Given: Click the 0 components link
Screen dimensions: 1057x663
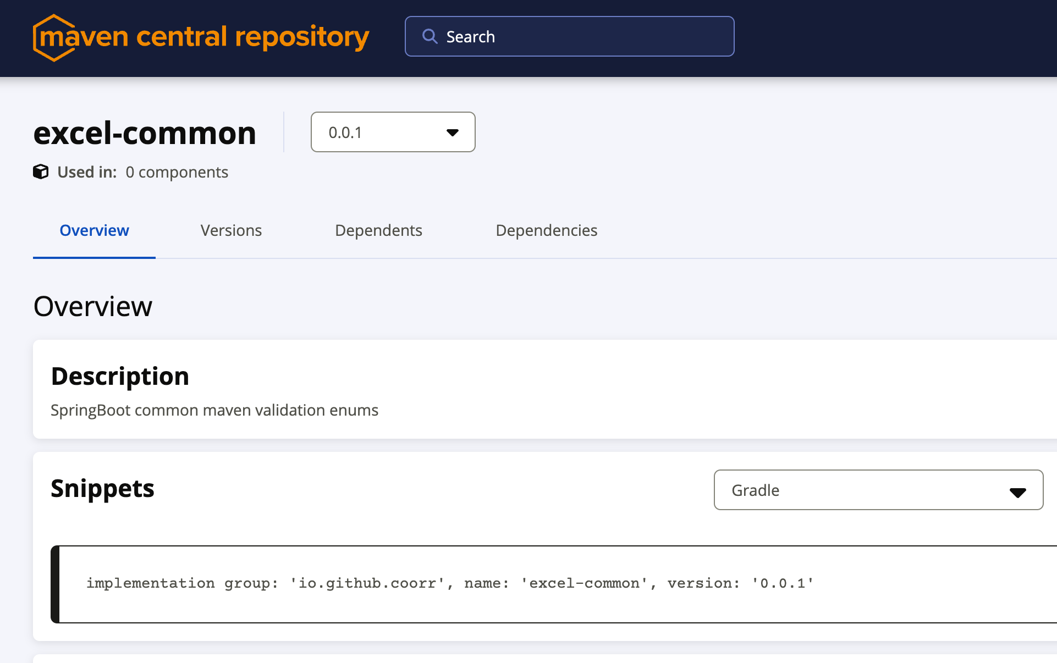Looking at the screenshot, I should tap(177, 172).
